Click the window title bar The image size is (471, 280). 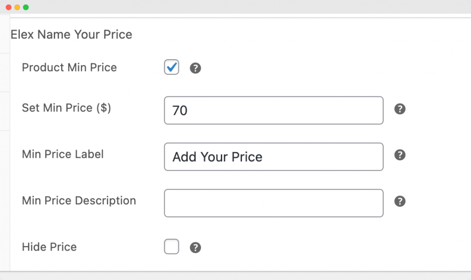(230, 7)
